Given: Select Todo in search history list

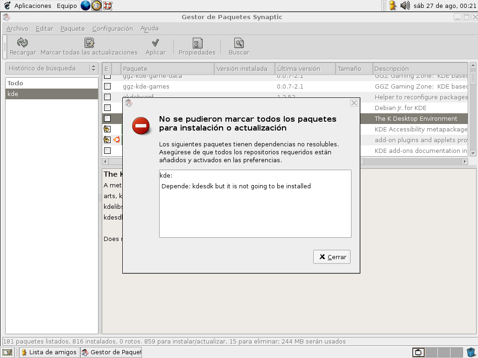Looking at the screenshot, I should click(x=52, y=83).
